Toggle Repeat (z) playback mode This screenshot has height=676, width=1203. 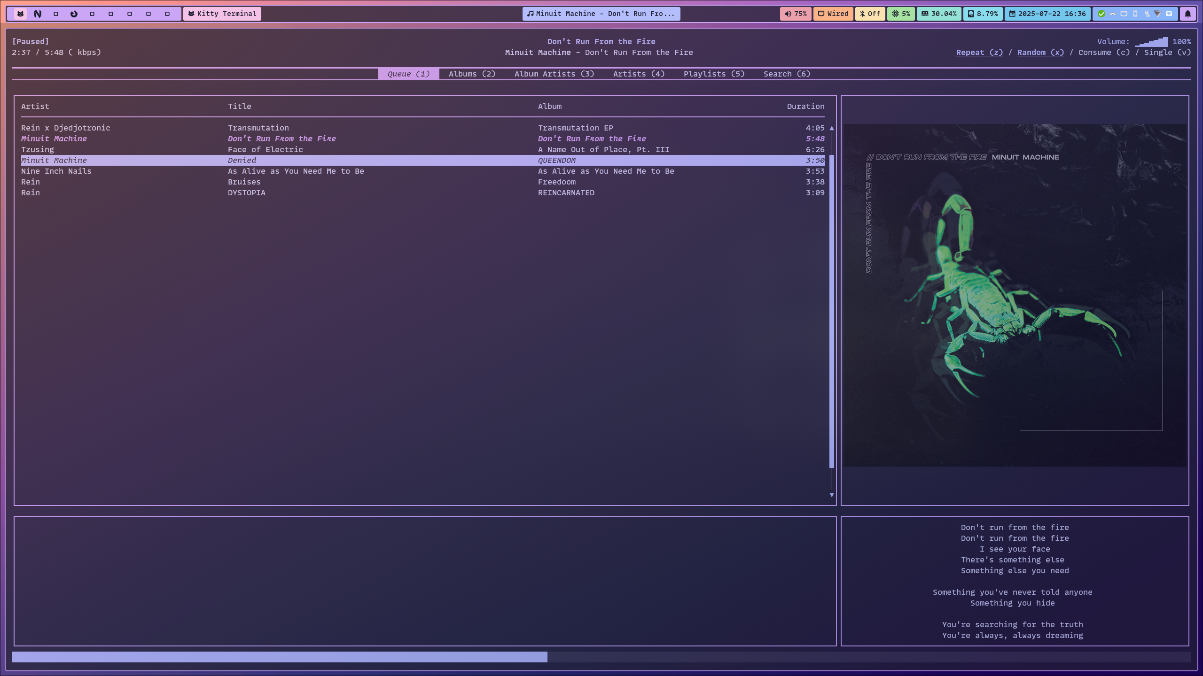point(979,53)
